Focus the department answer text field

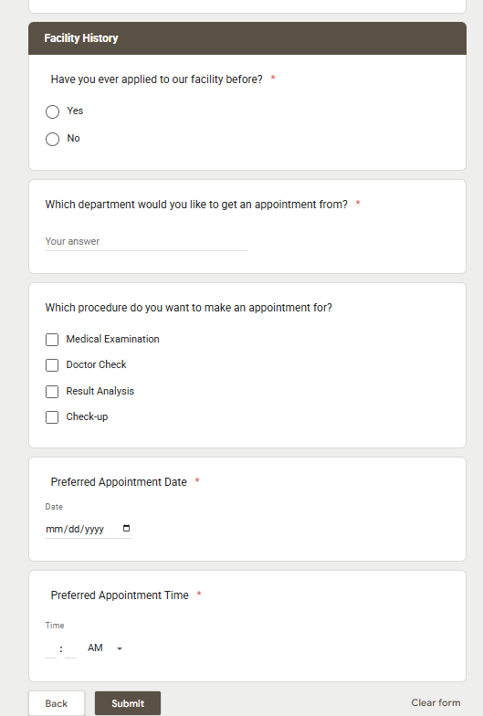pyautogui.click(x=146, y=241)
